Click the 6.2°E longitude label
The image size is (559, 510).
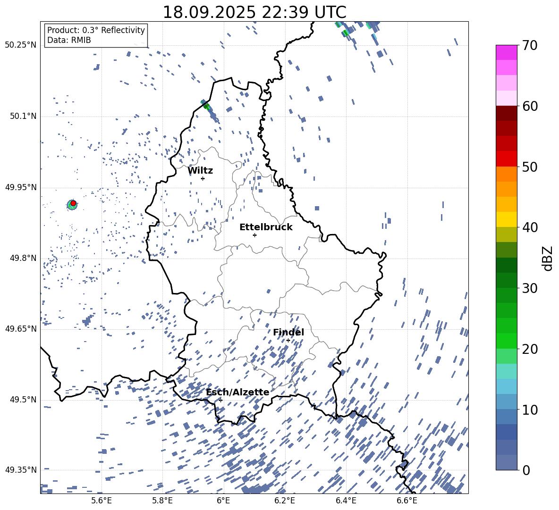tap(285, 501)
